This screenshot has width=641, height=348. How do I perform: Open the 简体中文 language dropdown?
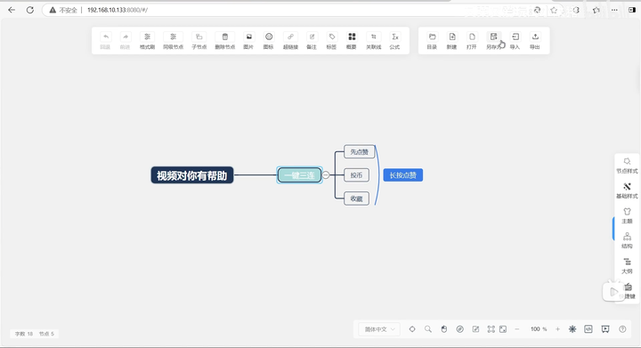pyautogui.click(x=379, y=329)
